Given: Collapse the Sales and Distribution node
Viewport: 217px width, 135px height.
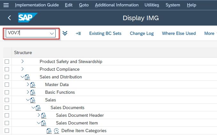Looking at the screenshot, I should 22,76.
